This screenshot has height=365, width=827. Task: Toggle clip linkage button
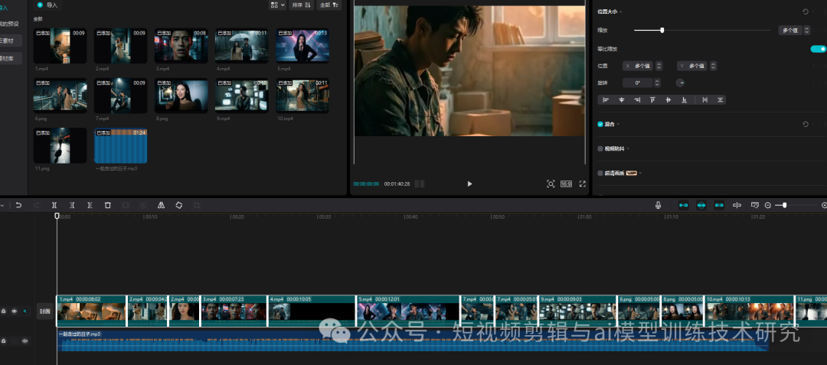click(719, 205)
